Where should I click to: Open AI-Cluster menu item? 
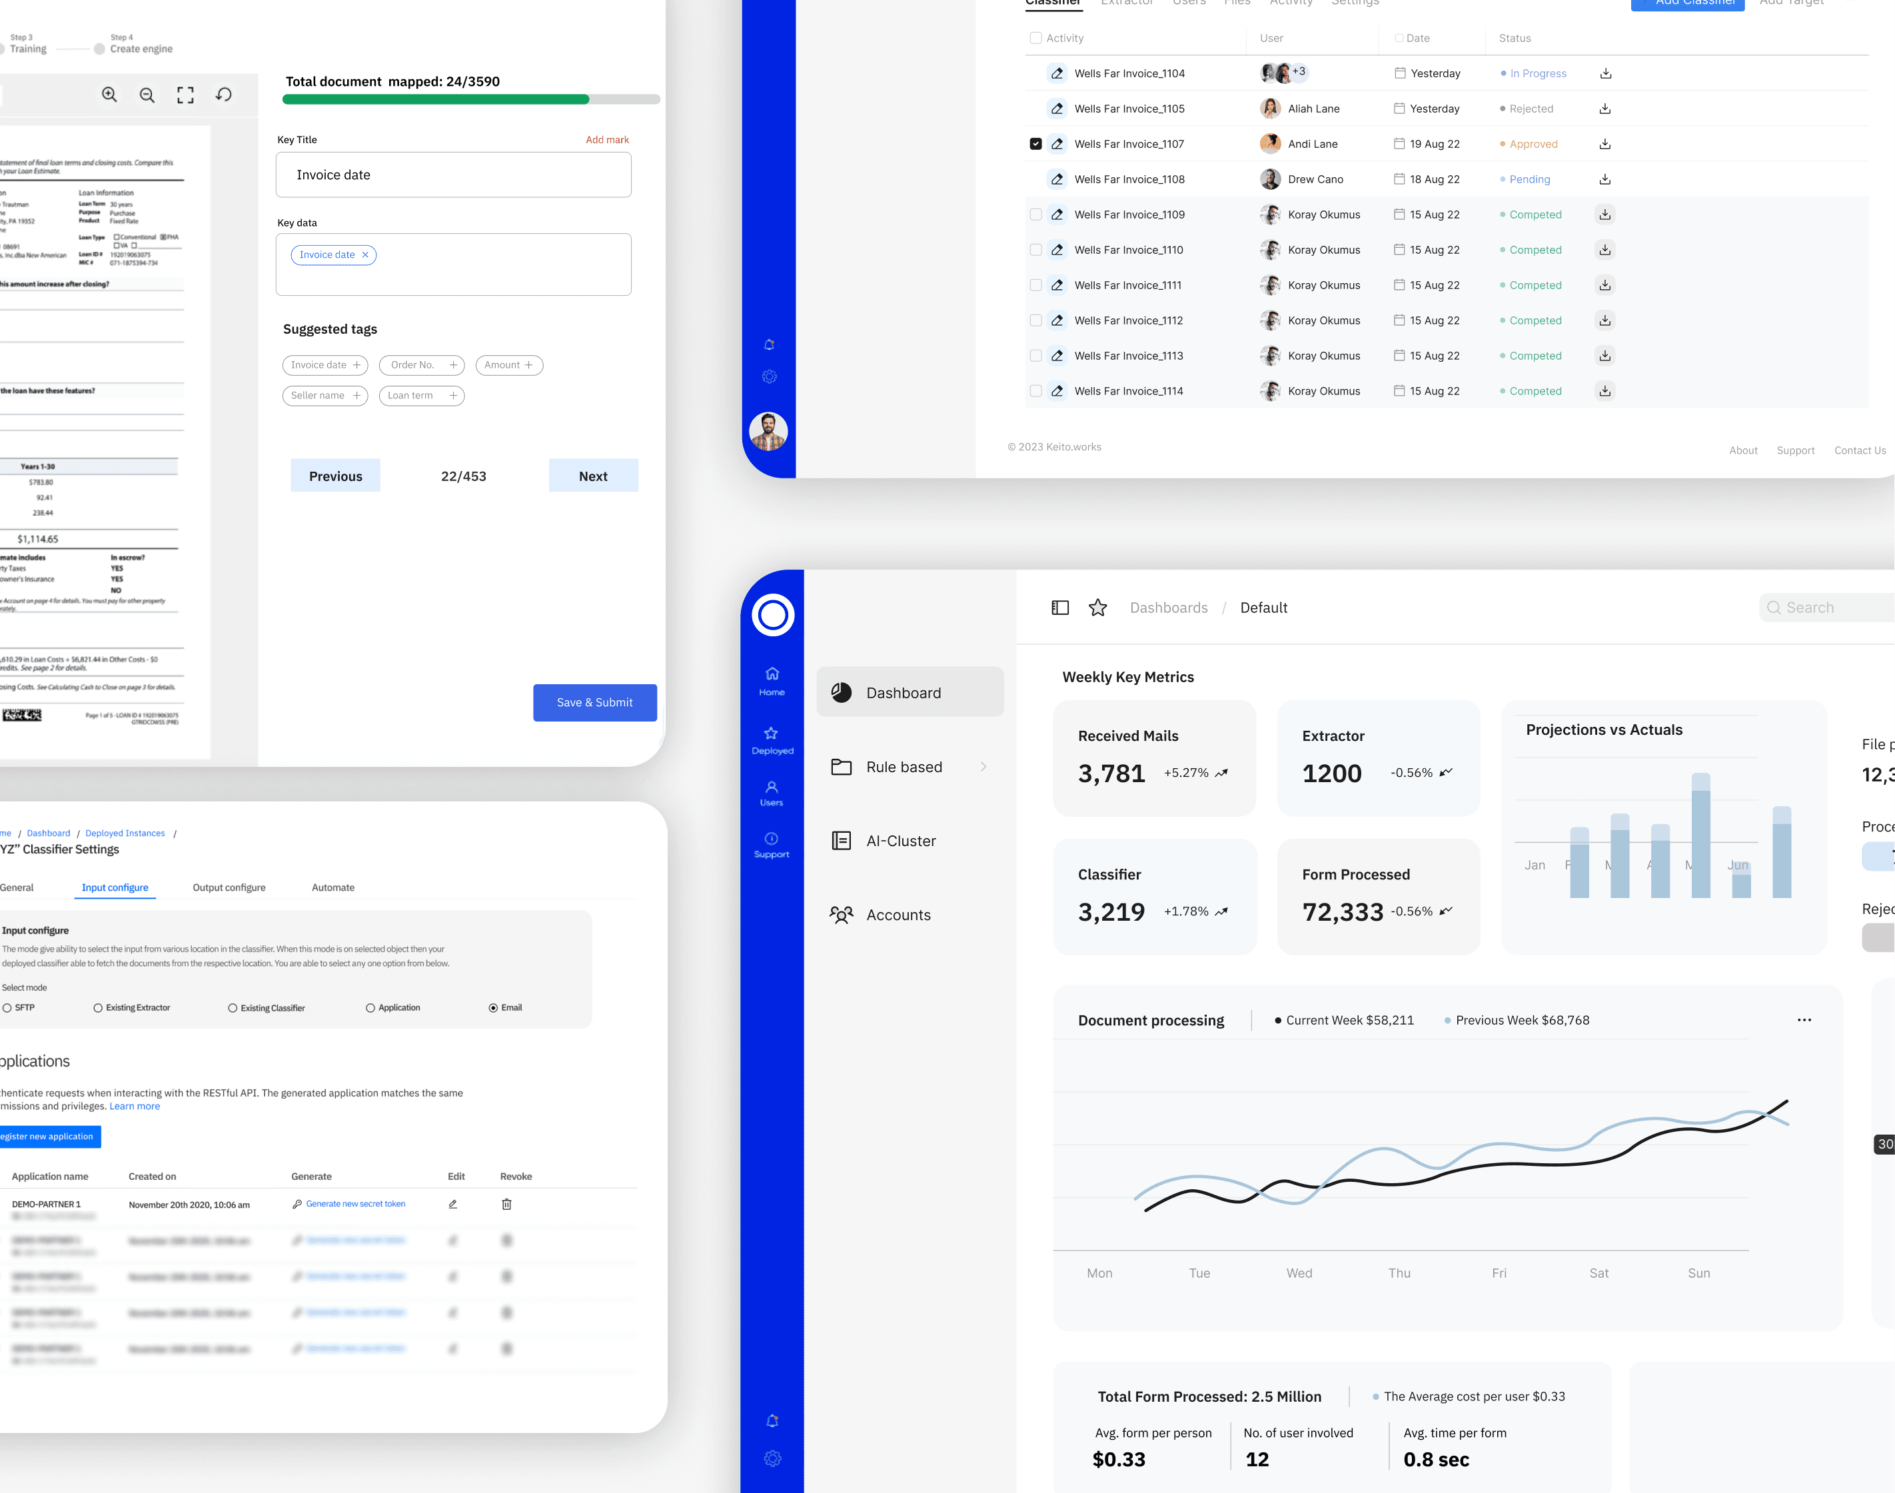pyautogui.click(x=900, y=841)
